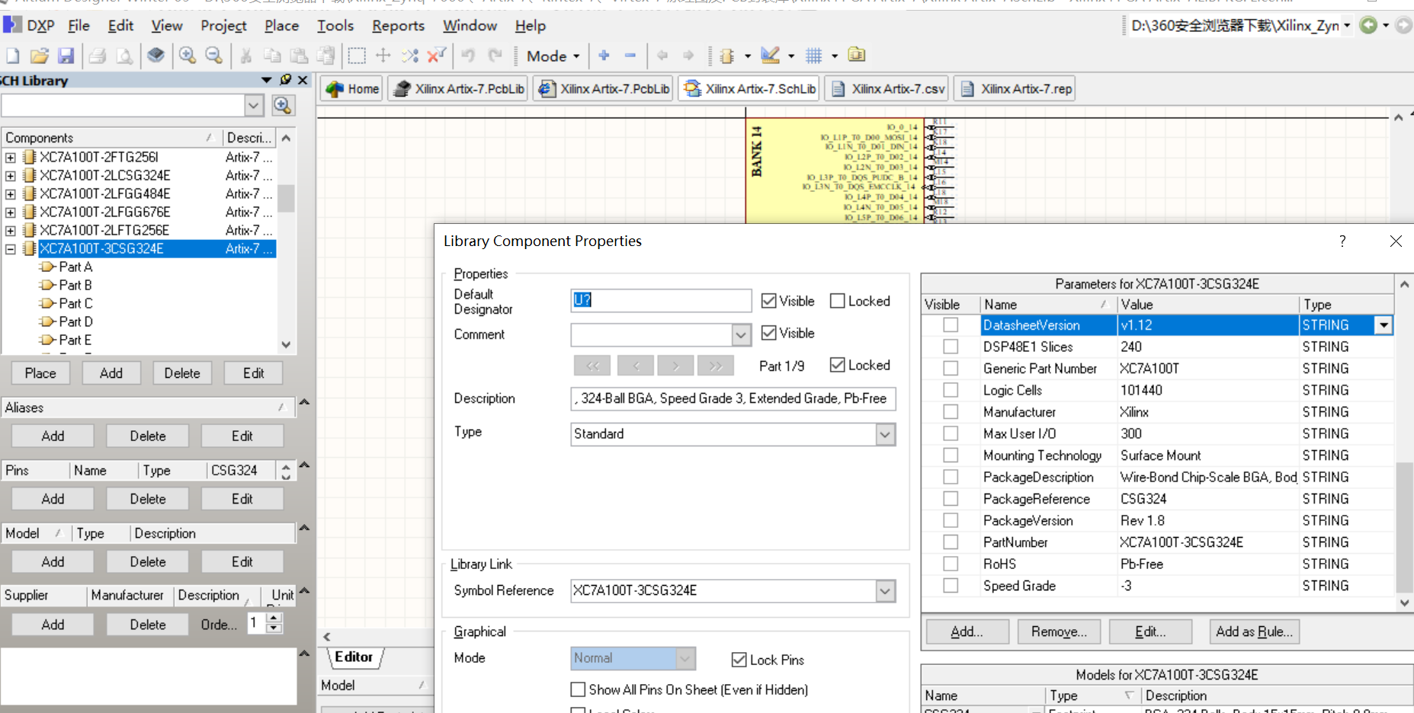Click the Place button under Components
The height and width of the screenshot is (713, 1414).
pyautogui.click(x=40, y=373)
